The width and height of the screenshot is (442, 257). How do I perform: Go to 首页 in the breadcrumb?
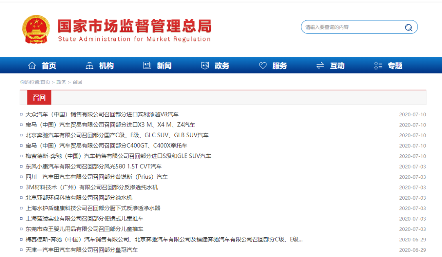click(45, 82)
